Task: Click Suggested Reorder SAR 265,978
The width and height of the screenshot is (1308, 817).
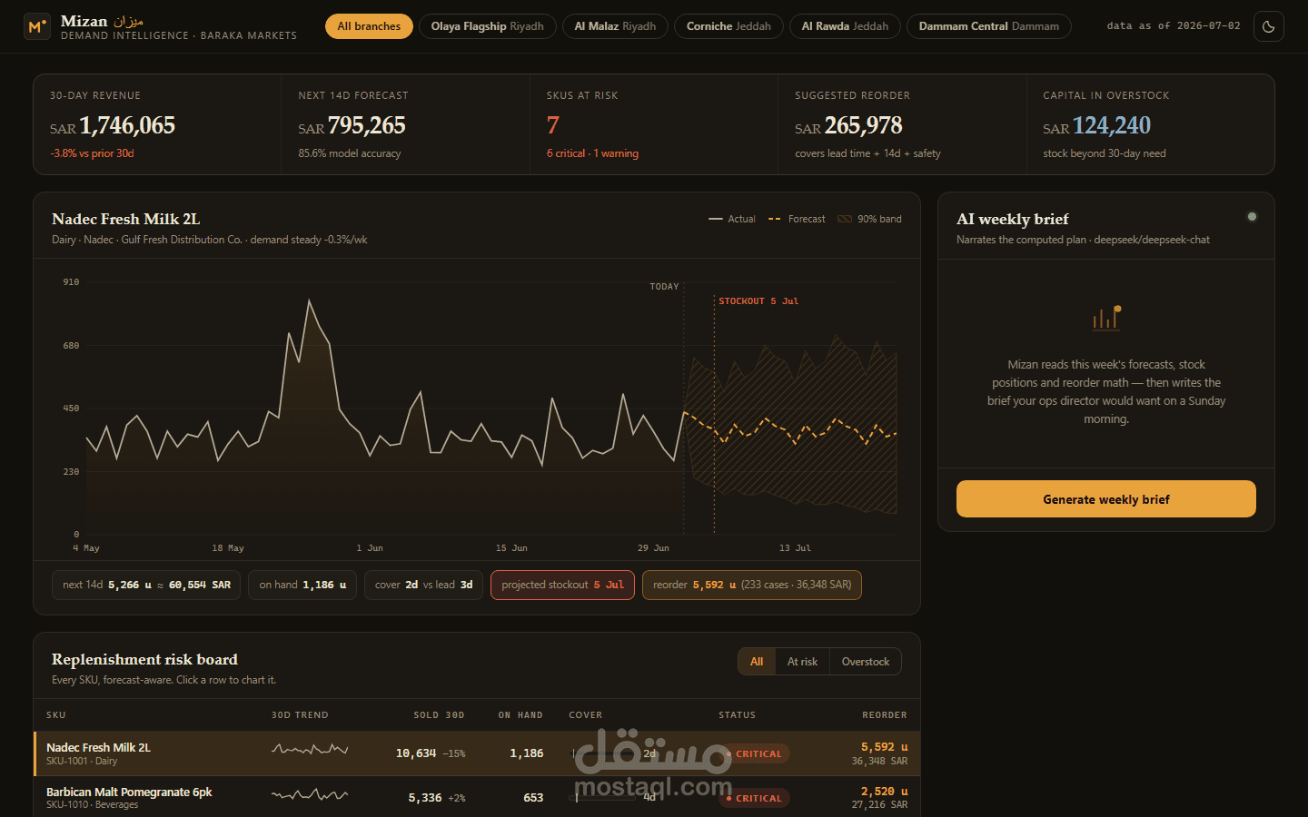Action: [848, 125]
